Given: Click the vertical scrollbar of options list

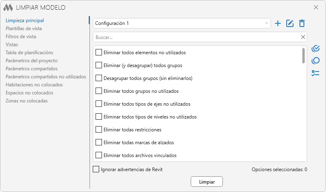Looking at the screenshot, I should [303, 55].
